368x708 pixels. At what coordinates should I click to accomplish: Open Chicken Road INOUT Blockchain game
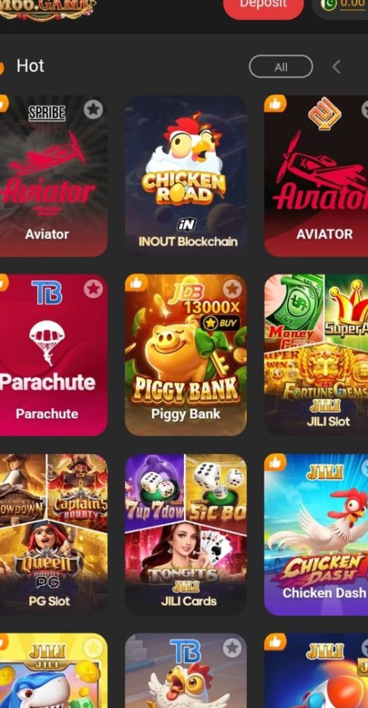click(185, 176)
